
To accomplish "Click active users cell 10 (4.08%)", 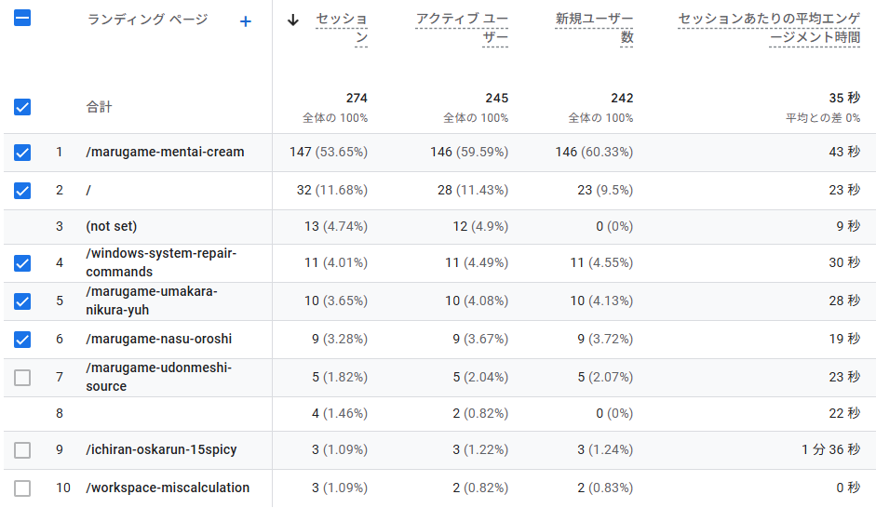I will (477, 301).
